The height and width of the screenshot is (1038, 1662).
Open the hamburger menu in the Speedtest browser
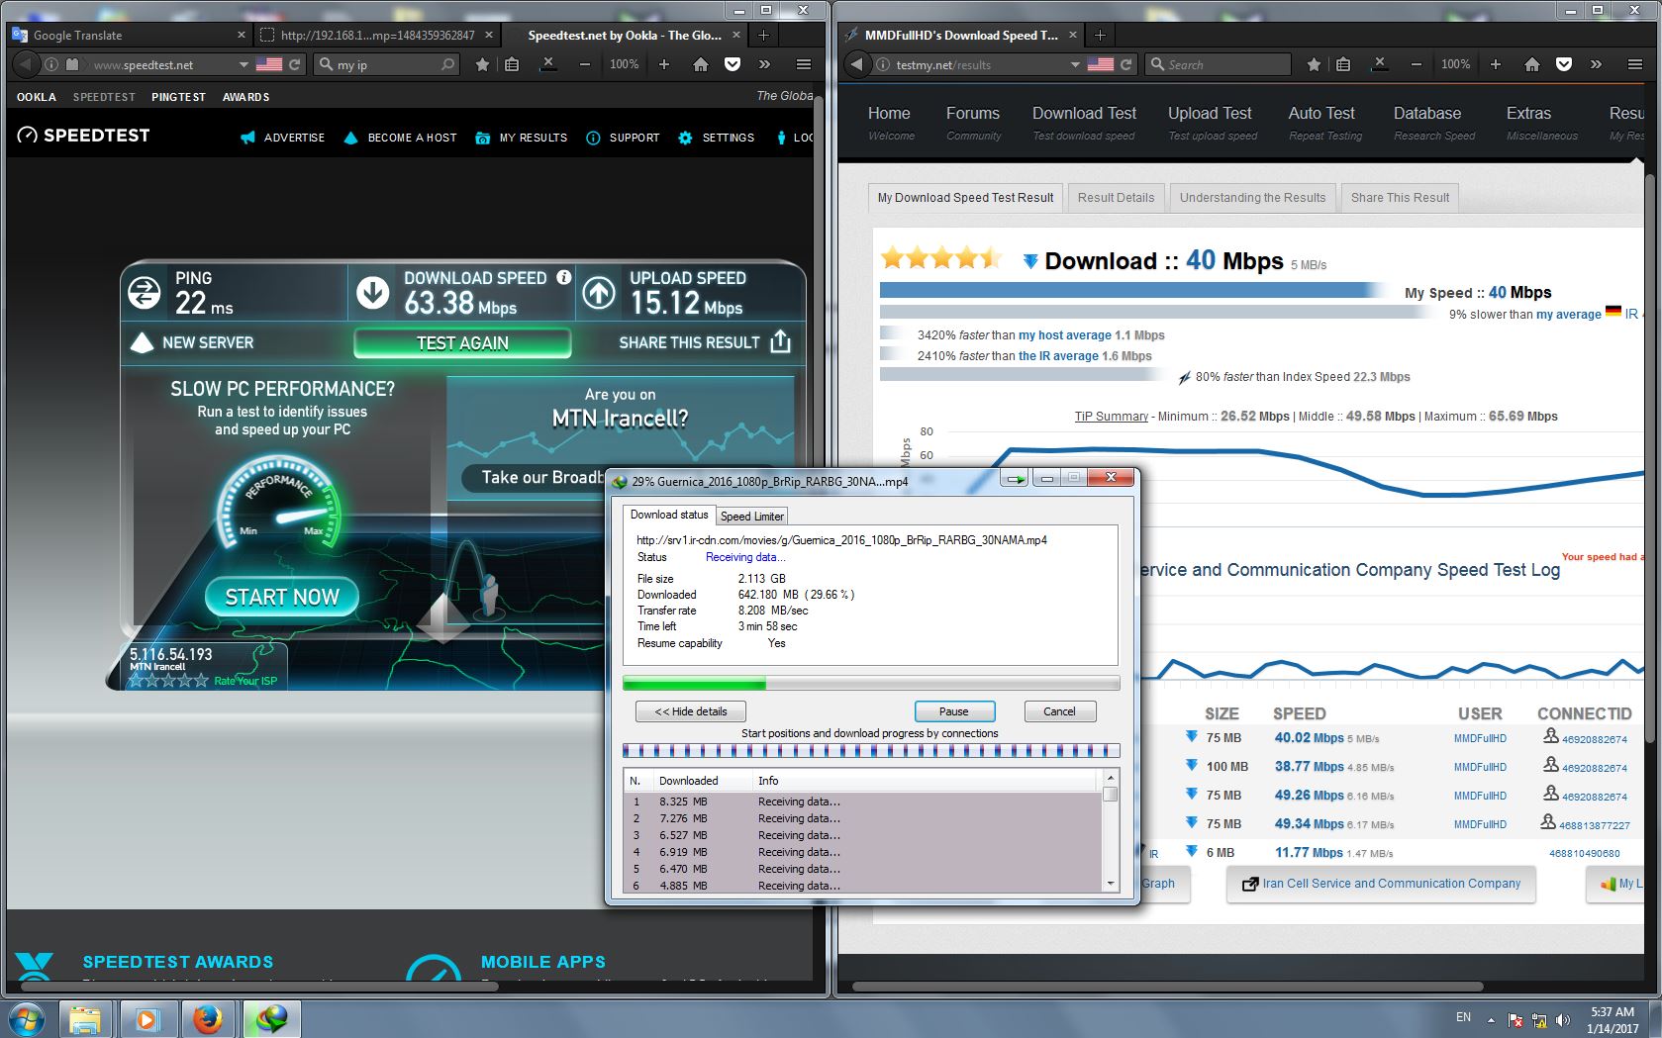[x=804, y=64]
